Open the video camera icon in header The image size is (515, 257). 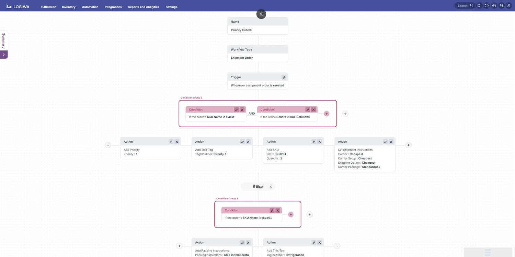click(x=480, y=5)
